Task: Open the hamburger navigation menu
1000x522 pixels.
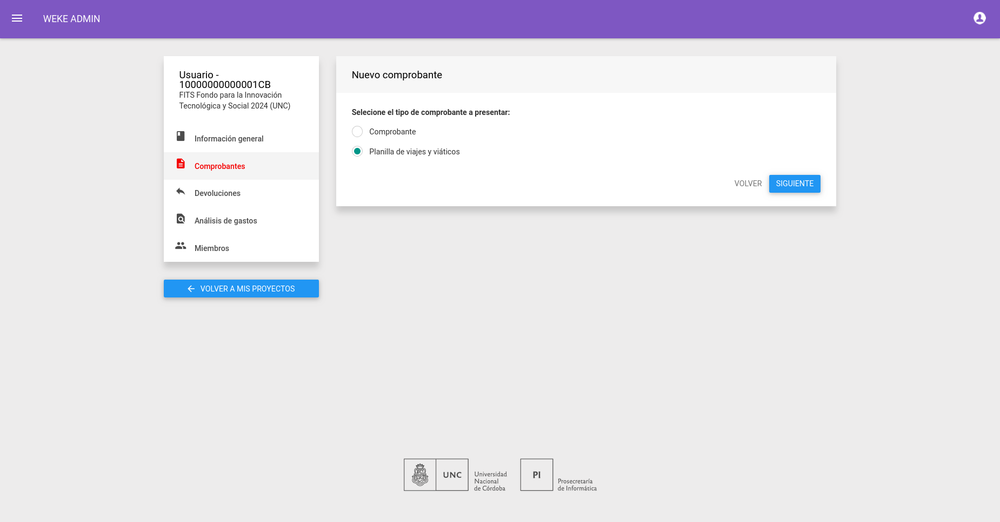Action: pos(17,18)
